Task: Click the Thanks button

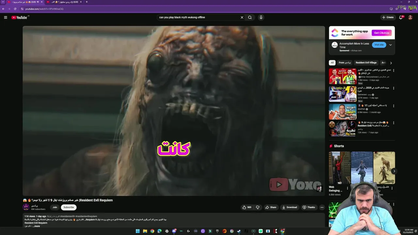Action: click(x=309, y=207)
